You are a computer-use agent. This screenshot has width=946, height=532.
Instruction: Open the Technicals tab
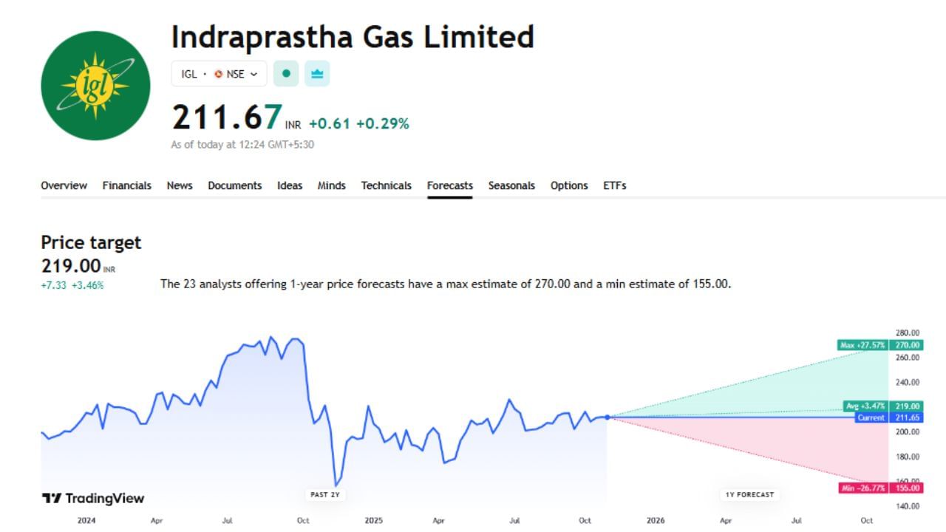(x=386, y=185)
